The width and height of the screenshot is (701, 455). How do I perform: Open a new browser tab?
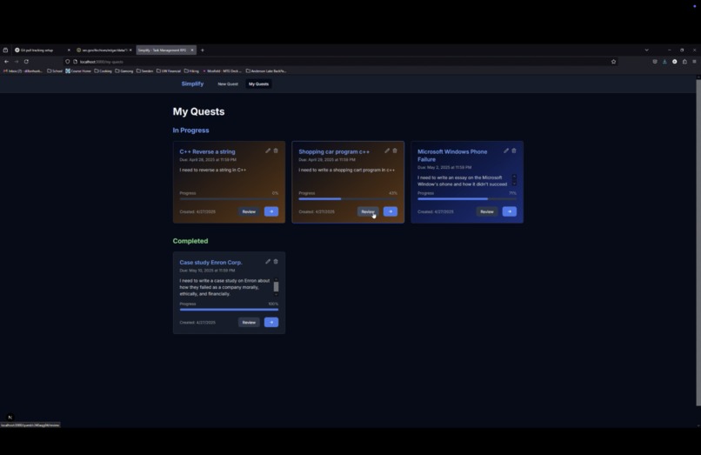pos(203,50)
